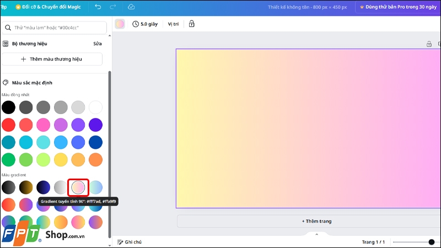Select the red-orange gradient swatch
The height and width of the screenshot is (248, 441).
(8, 205)
